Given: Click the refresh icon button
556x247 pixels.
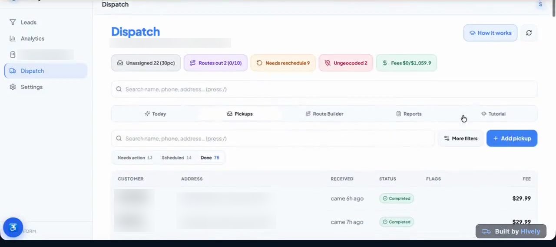Looking at the screenshot, I should click(x=529, y=33).
